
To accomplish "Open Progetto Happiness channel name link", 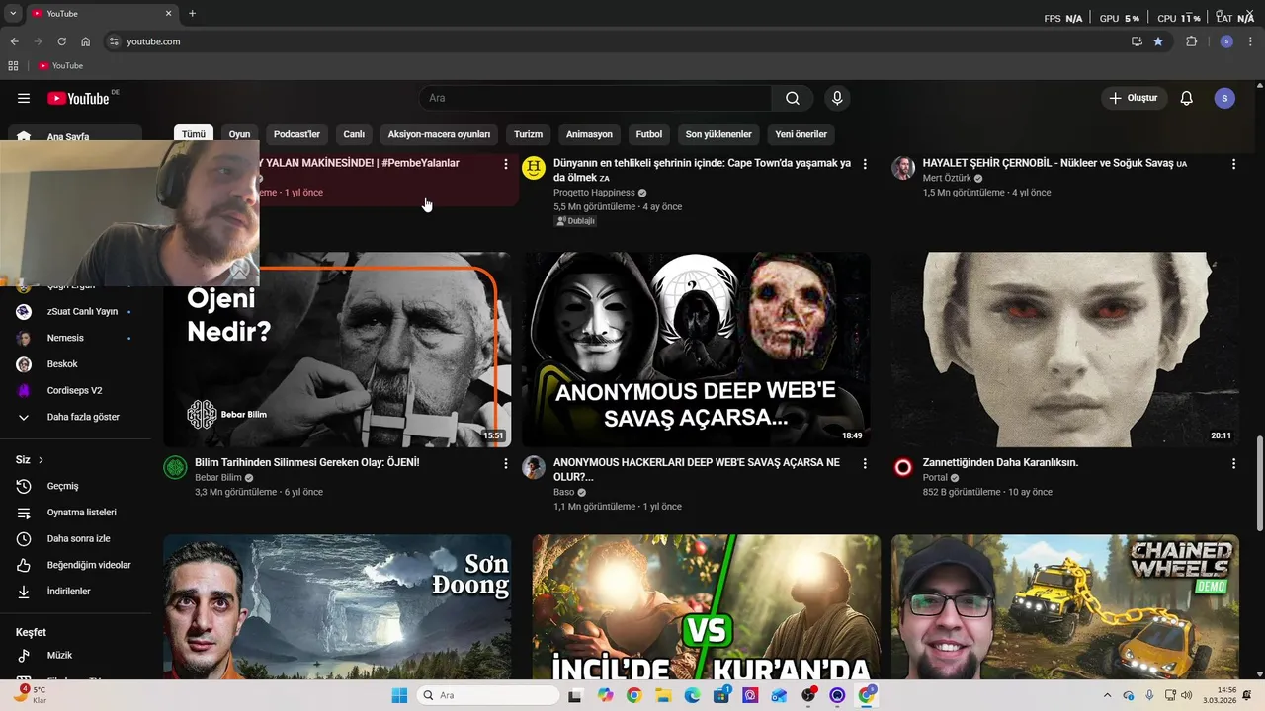I will coord(594,193).
